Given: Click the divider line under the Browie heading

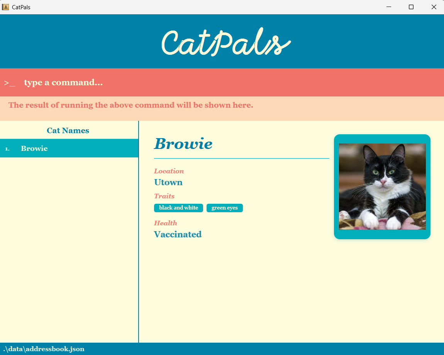Looking at the screenshot, I should (241, 157).
